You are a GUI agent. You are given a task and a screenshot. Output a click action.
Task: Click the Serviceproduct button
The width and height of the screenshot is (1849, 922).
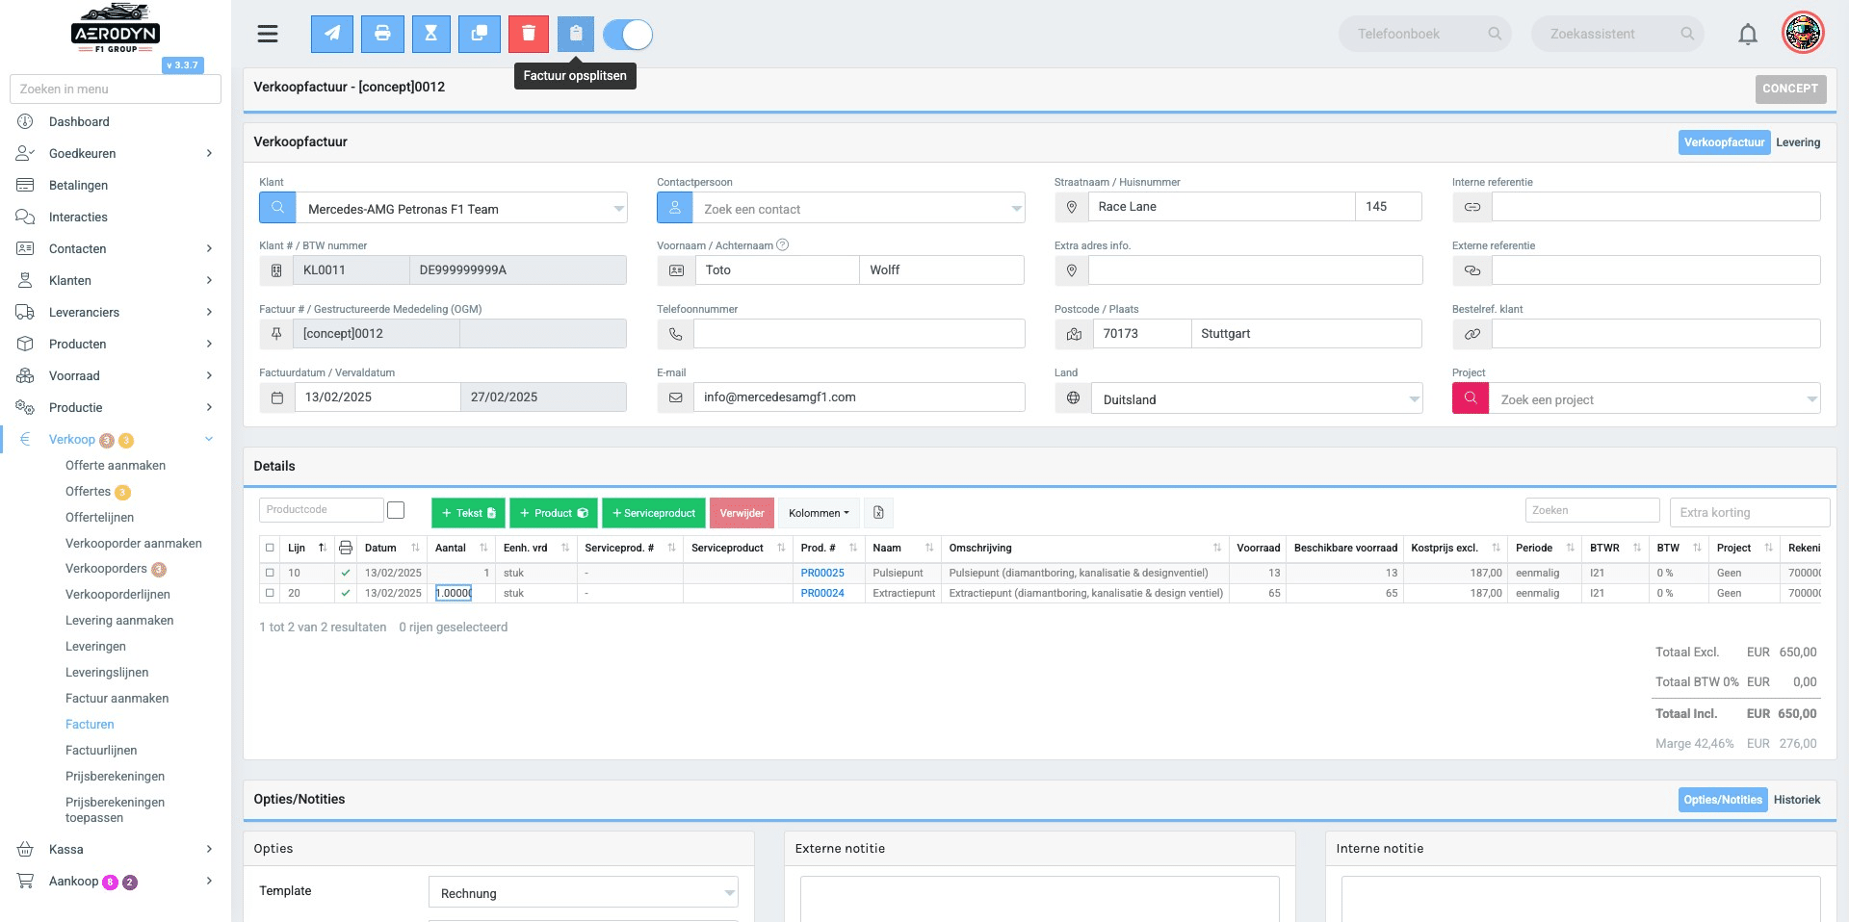click(x=654, y=513)
